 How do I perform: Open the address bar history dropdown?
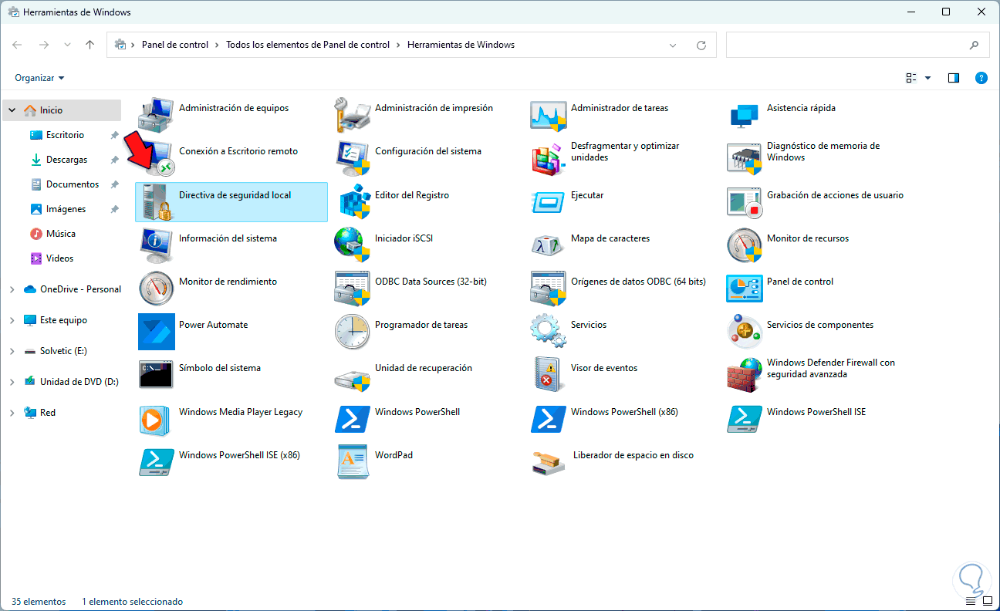coord(674,45)
